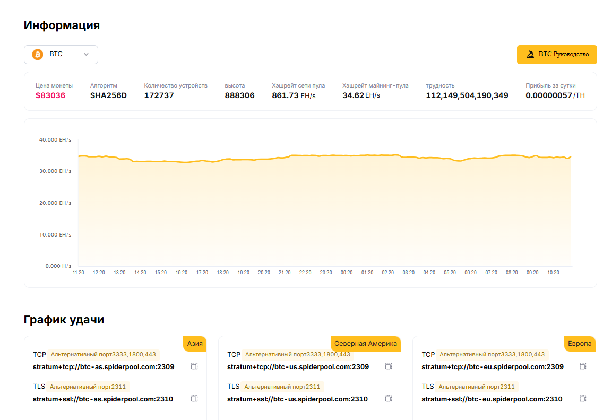Image resolution: width=612 pixels, height=420 pixels.
Task: Copy the Asia TCP stratum address
Action: click(194, 366)
